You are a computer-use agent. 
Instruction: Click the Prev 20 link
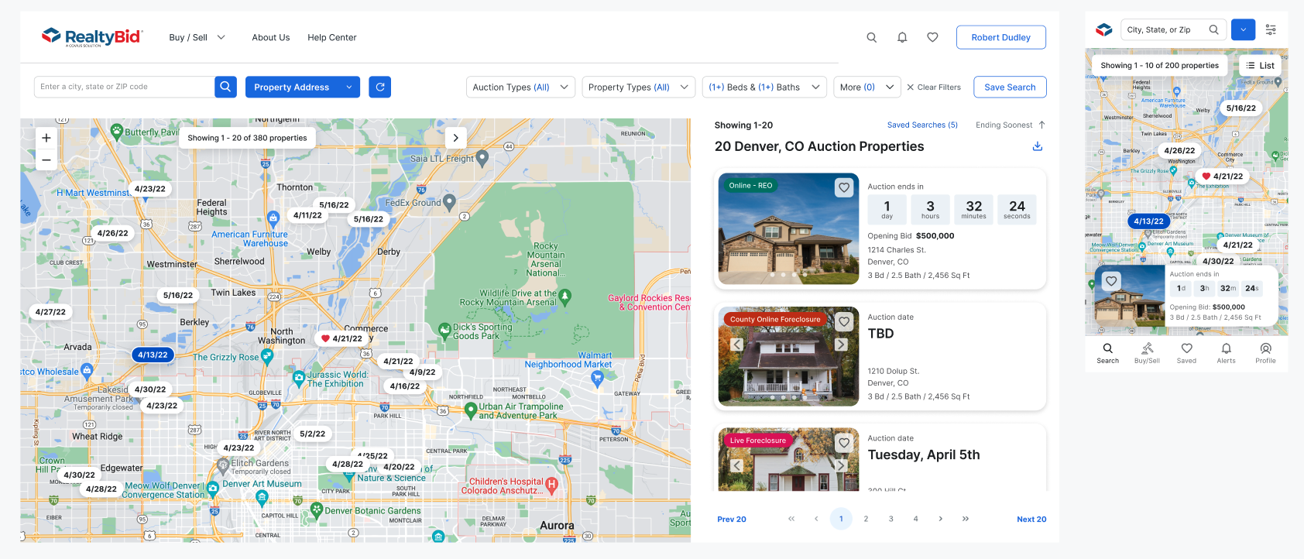click(x=732, y=519)
